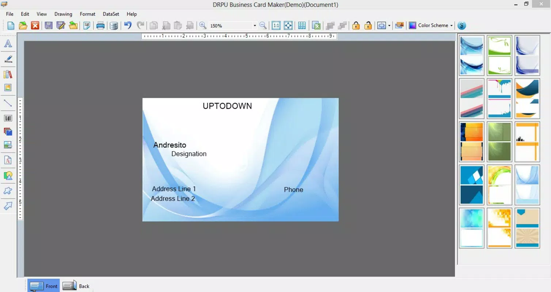Viewport: 551px width, 292px height.
Task: Close document with the red X toolbar icon
Action: 35,26
